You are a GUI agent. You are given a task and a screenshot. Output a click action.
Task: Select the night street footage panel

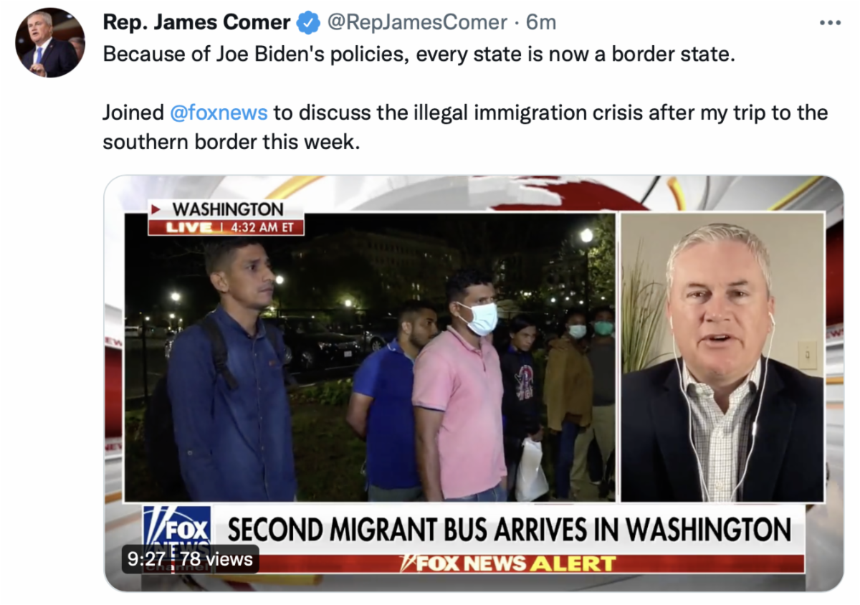(370, 357)
